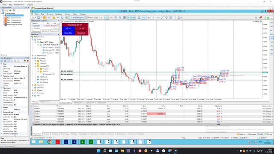Open the Вид menu in MetaTrader

(x=42, y=14)
